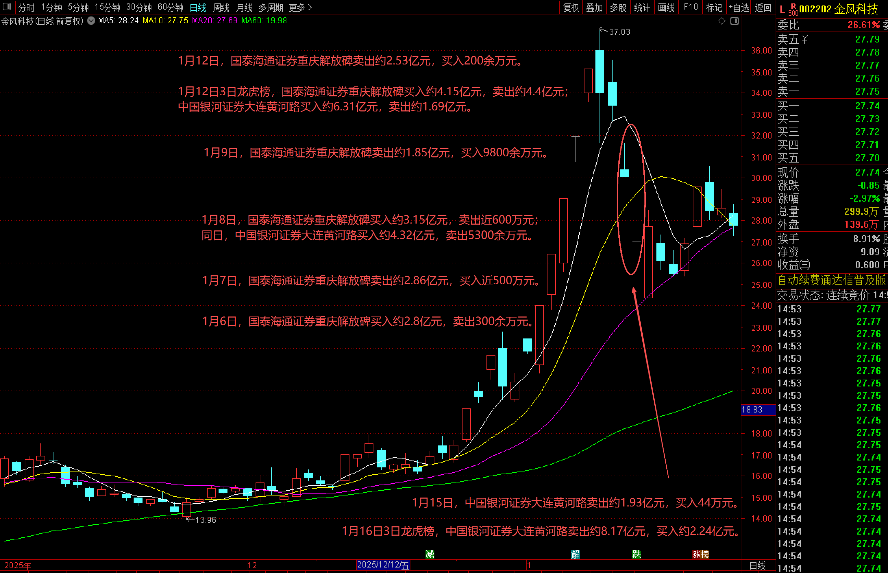Image resolution: width=888 pixels, height=573 pixels.
Task: Click the 榜 leaderboard marker icon
Action: pos(705,554)
